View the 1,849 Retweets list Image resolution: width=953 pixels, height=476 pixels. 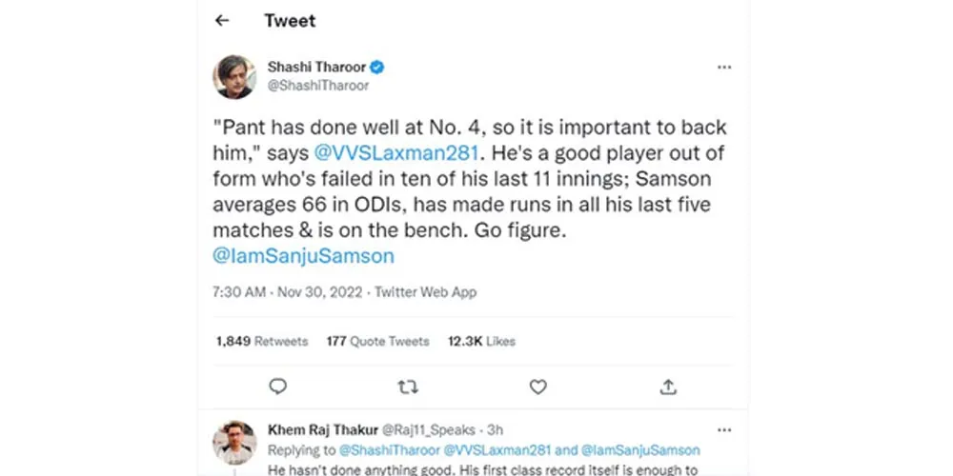coord(262,341)
